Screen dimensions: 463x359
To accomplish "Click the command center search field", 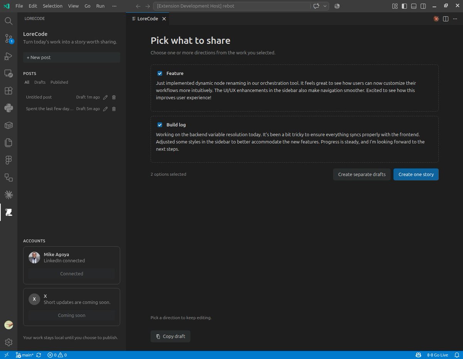I will 231,6.
